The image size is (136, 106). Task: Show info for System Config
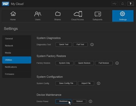click(99, 83)
